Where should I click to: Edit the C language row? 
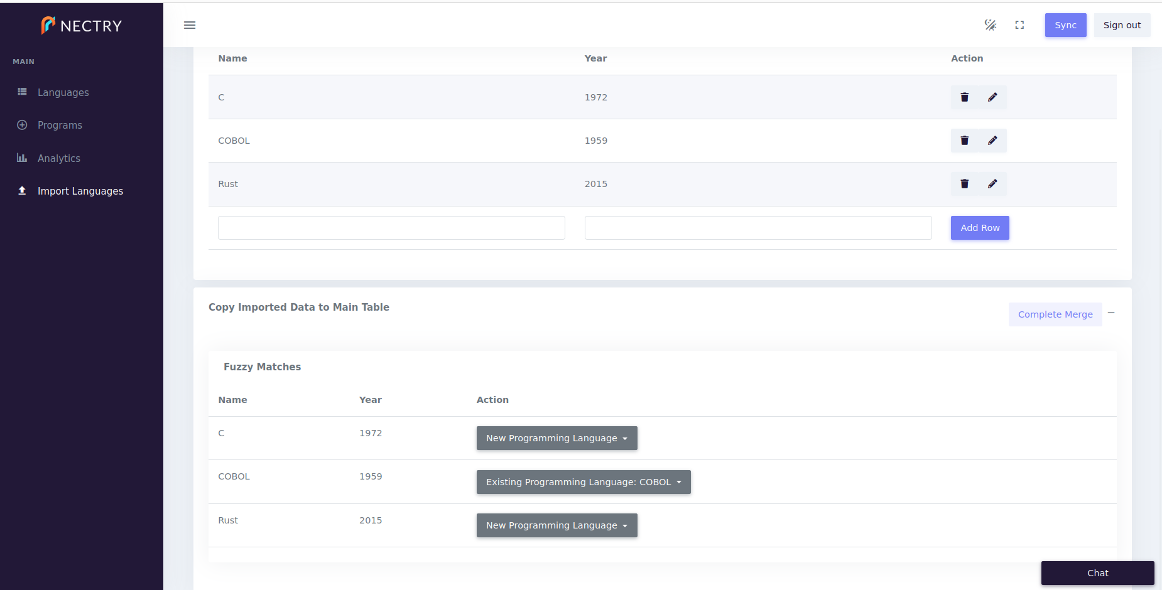992,97
